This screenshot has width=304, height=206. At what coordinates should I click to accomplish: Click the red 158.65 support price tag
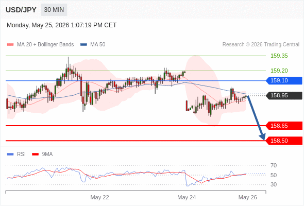(284, 126)
